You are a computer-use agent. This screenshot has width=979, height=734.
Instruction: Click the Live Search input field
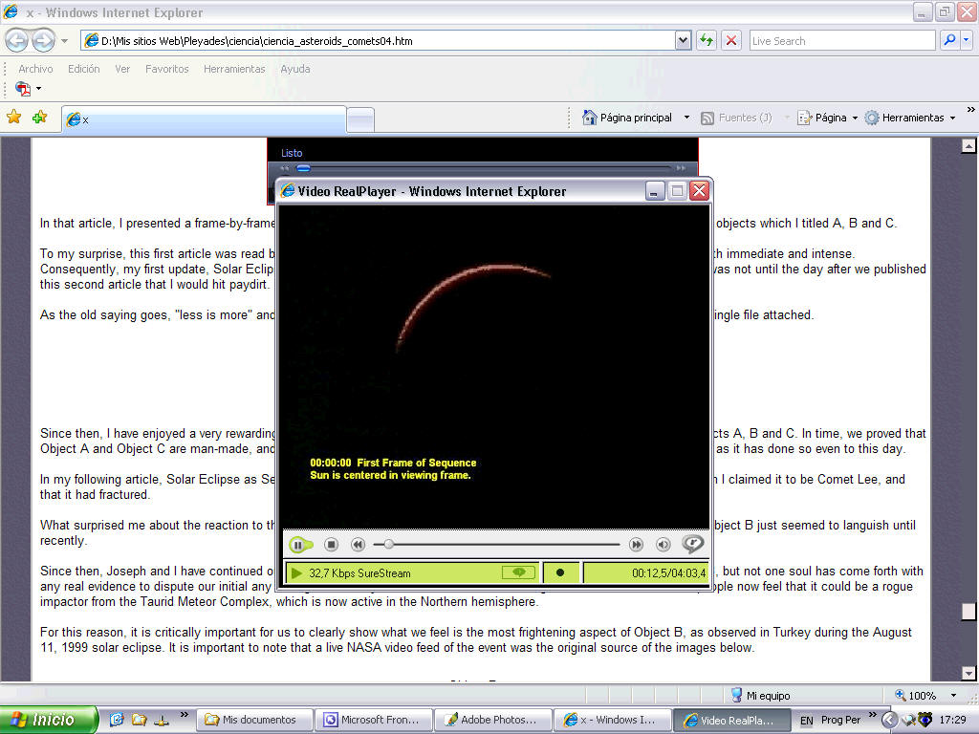pyautogui.click(x=841, y=40)
